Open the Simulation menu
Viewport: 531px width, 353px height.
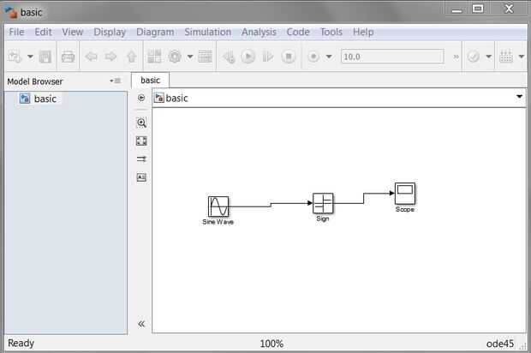click(x=207, y=33)
